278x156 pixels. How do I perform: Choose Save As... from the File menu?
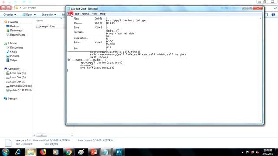87,32
